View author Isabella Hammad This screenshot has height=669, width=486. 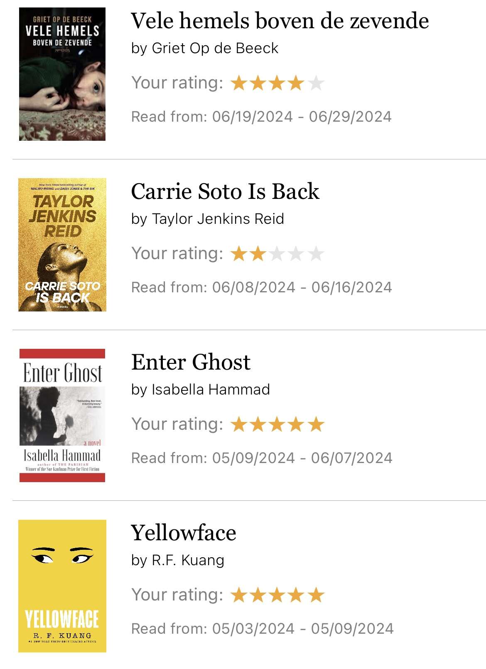[x=211, y=390]
